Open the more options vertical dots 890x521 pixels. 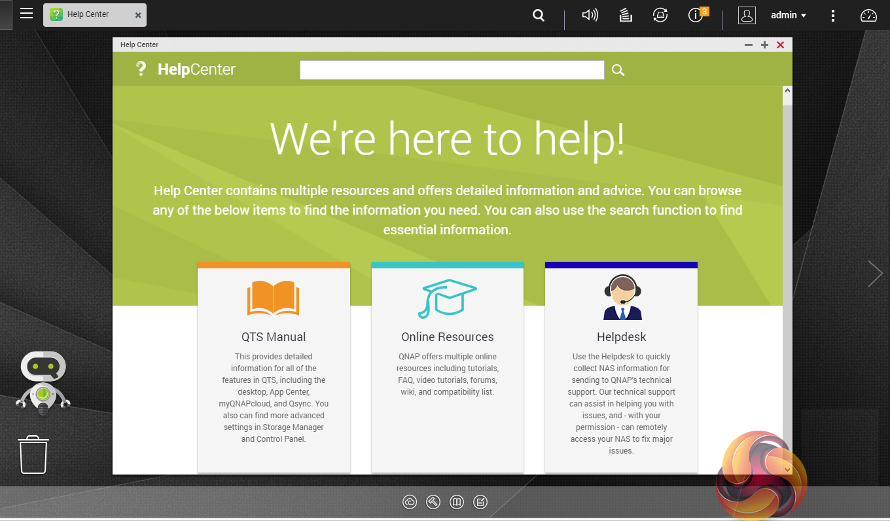pyautogui.click(x=833, y=15)
